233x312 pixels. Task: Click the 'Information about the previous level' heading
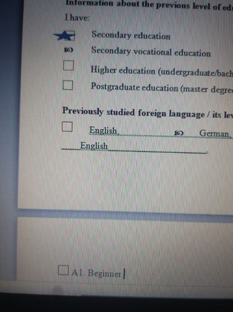[x=149, y=5]
